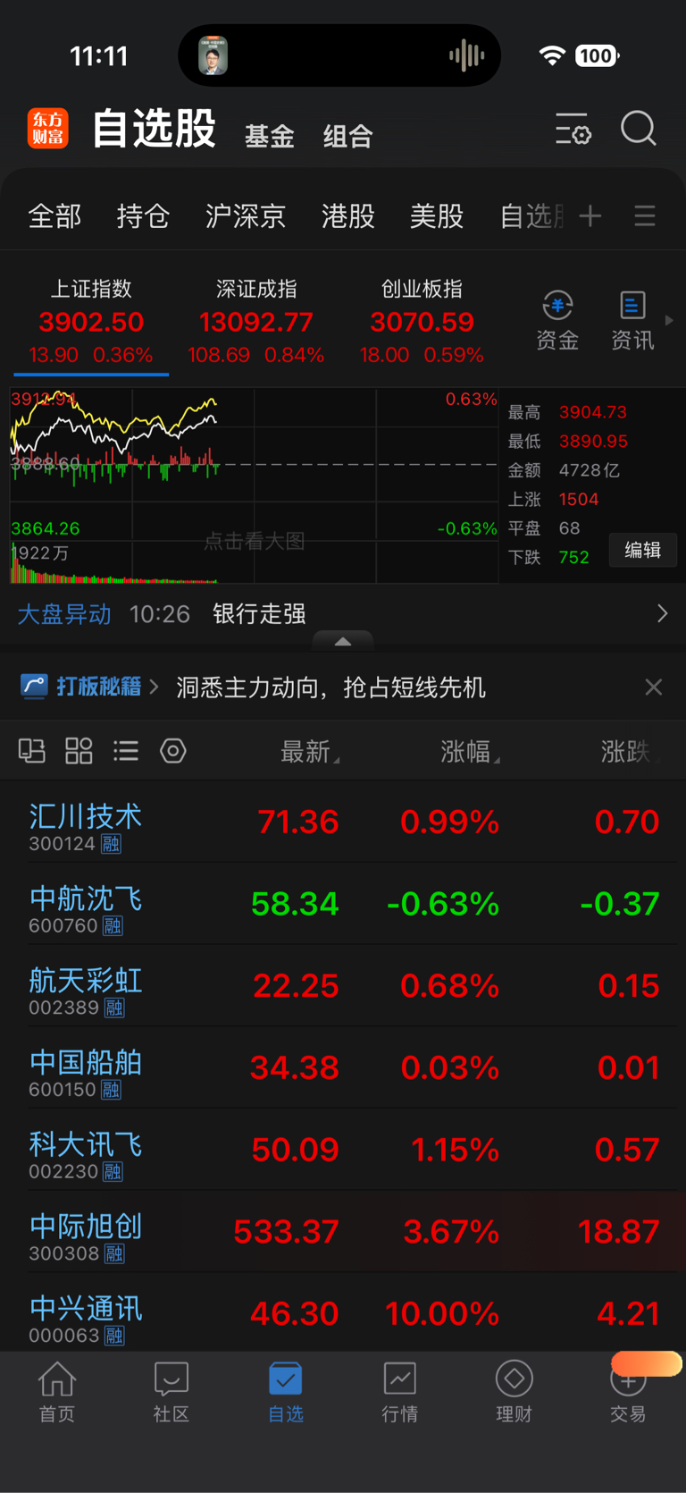Tap the 10.00% gain of 中兴通讯
The image size is (686, 1493).
tap(442, 1313)
